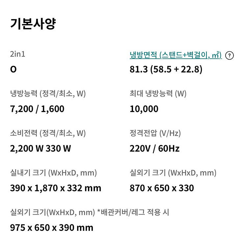The image size is (247, 247).
Task: Click the question mark help icon
Action: click(x=229, y=55)
